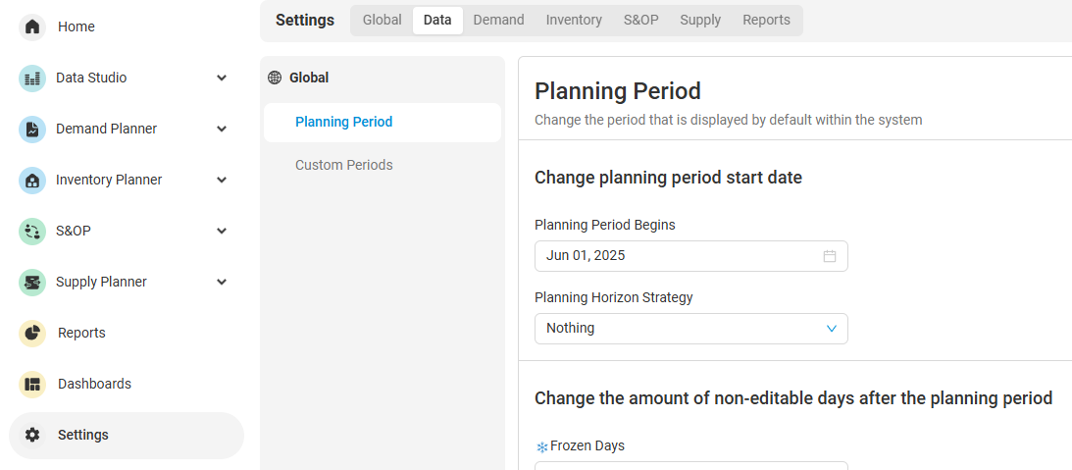The width and height of the screenshot is (1072, 470).
Task: Expand the Data Studio chevron
Action: pos(222,78)
